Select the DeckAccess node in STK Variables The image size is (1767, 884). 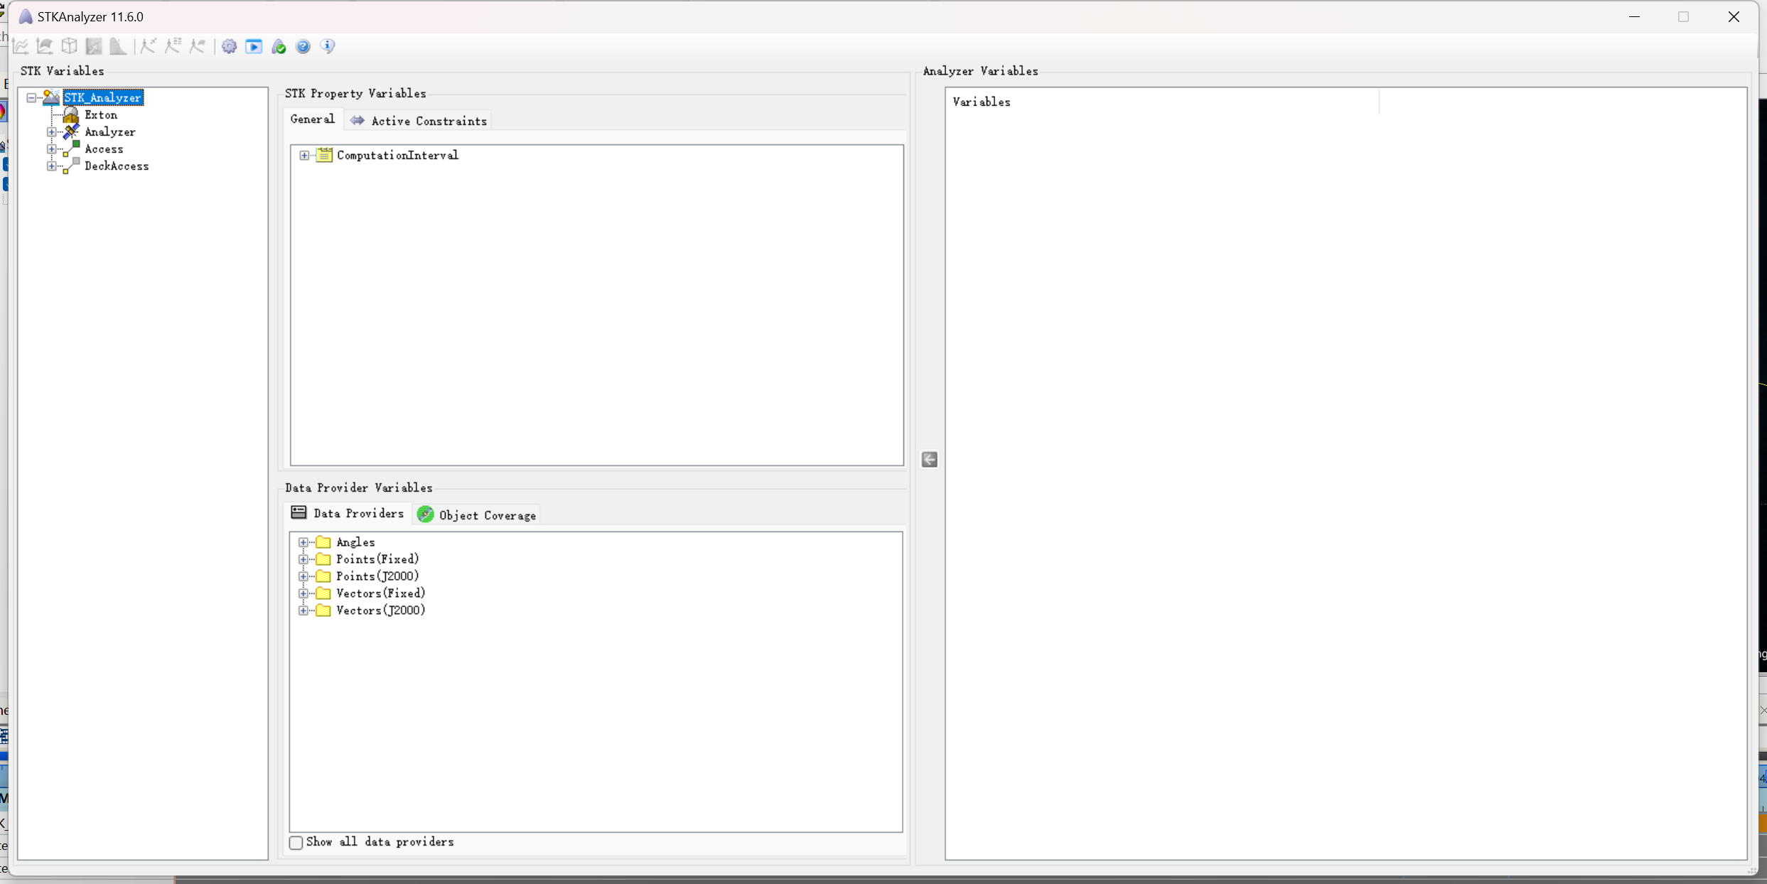point(117,166)
